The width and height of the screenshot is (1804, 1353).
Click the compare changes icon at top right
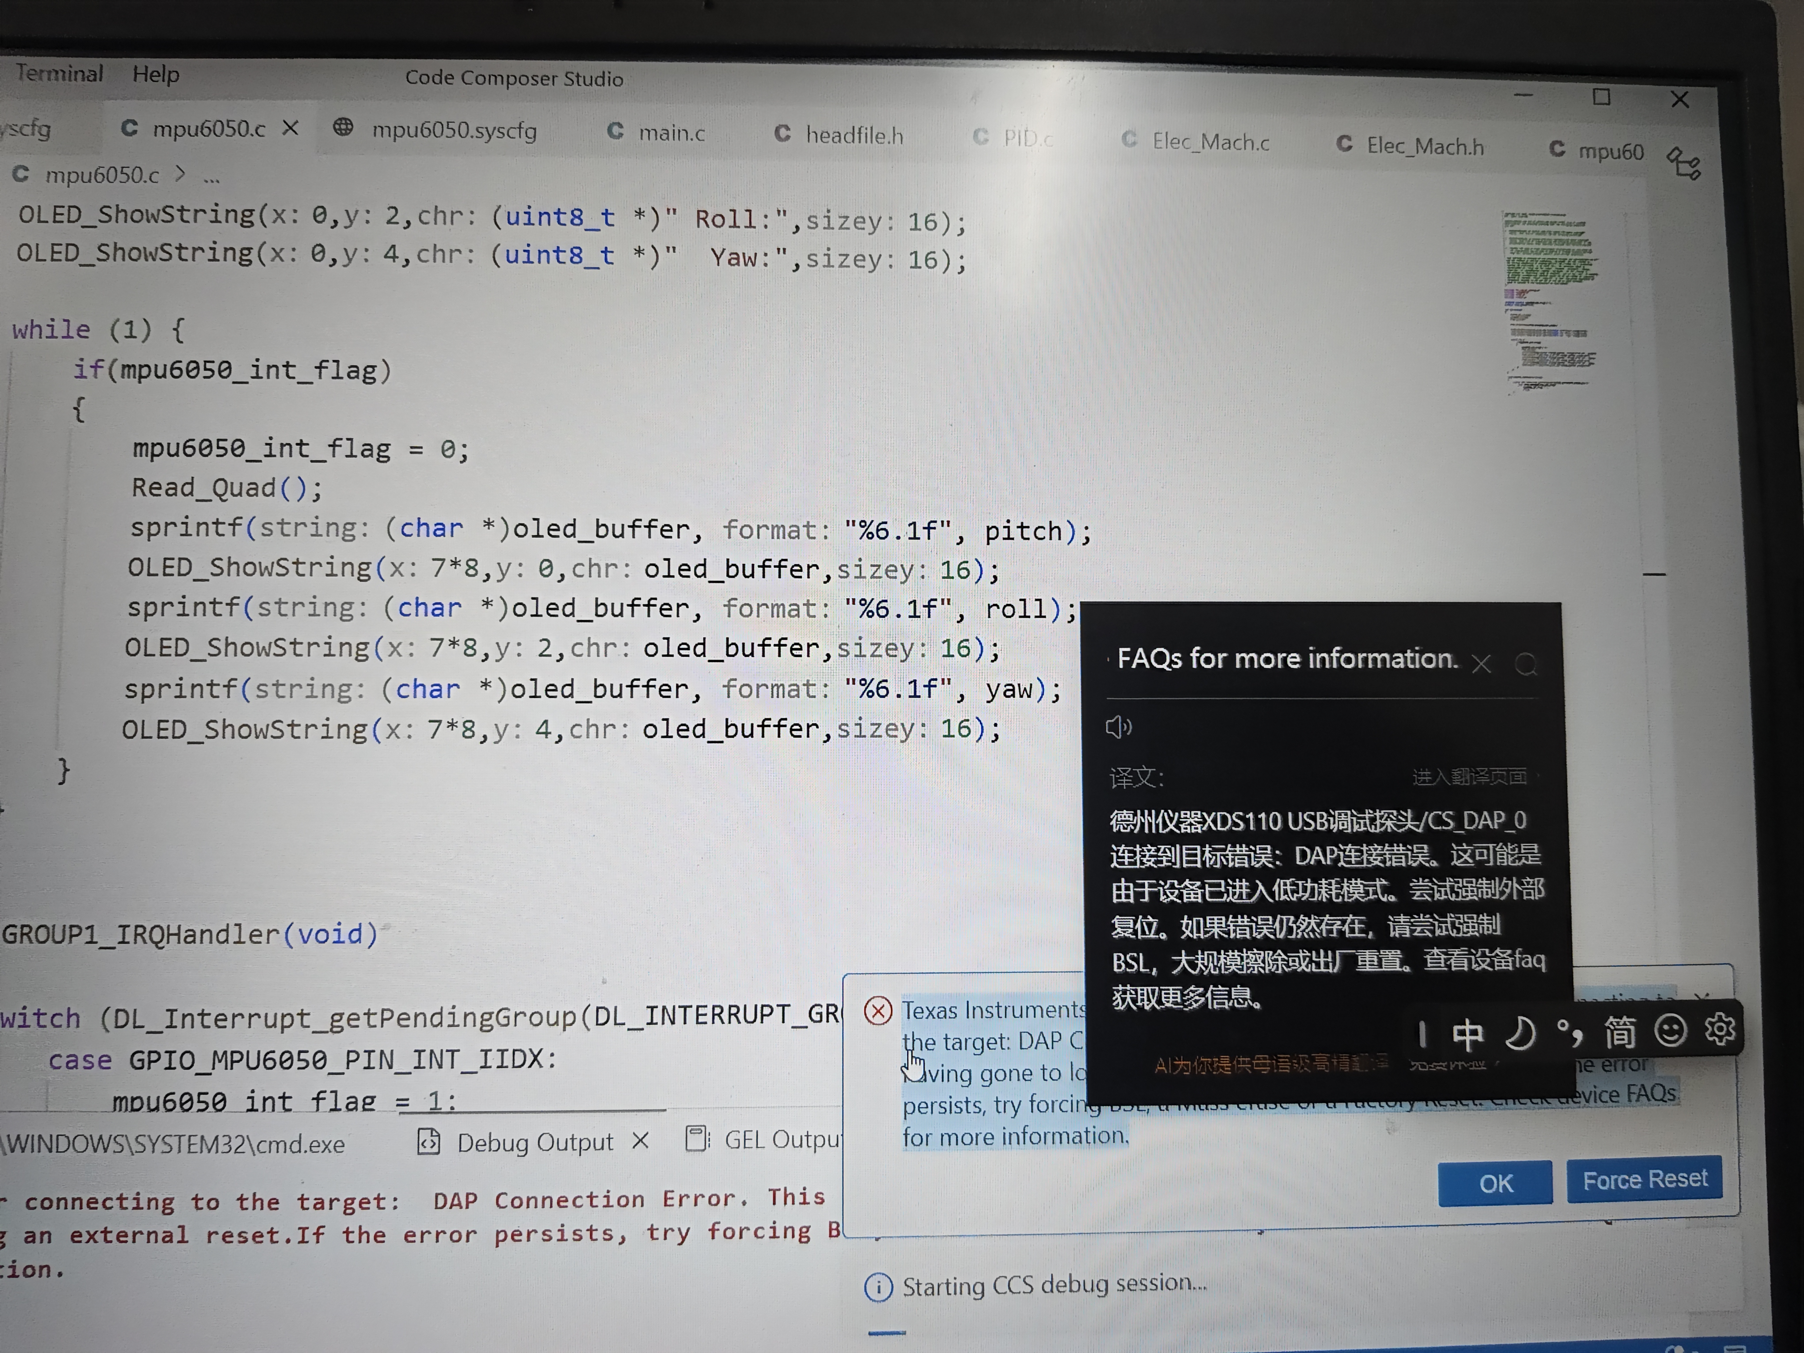pos(1683,163)
